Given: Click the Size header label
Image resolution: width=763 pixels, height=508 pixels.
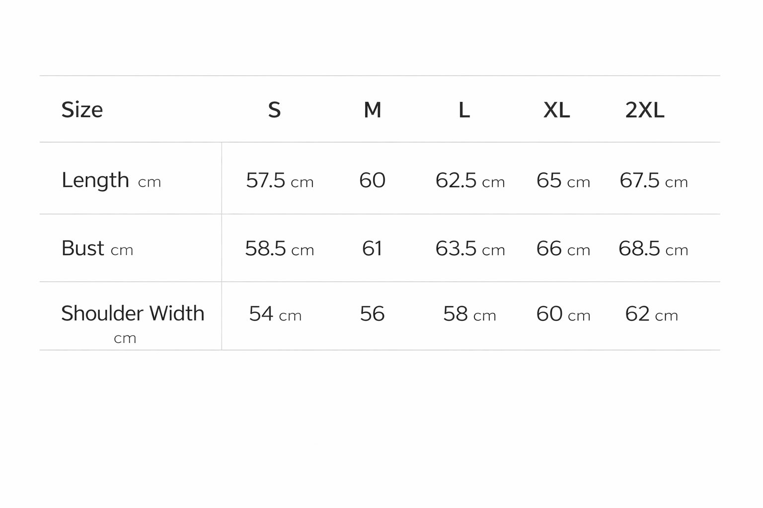Looking at the screenshot, I should [82, 110].
